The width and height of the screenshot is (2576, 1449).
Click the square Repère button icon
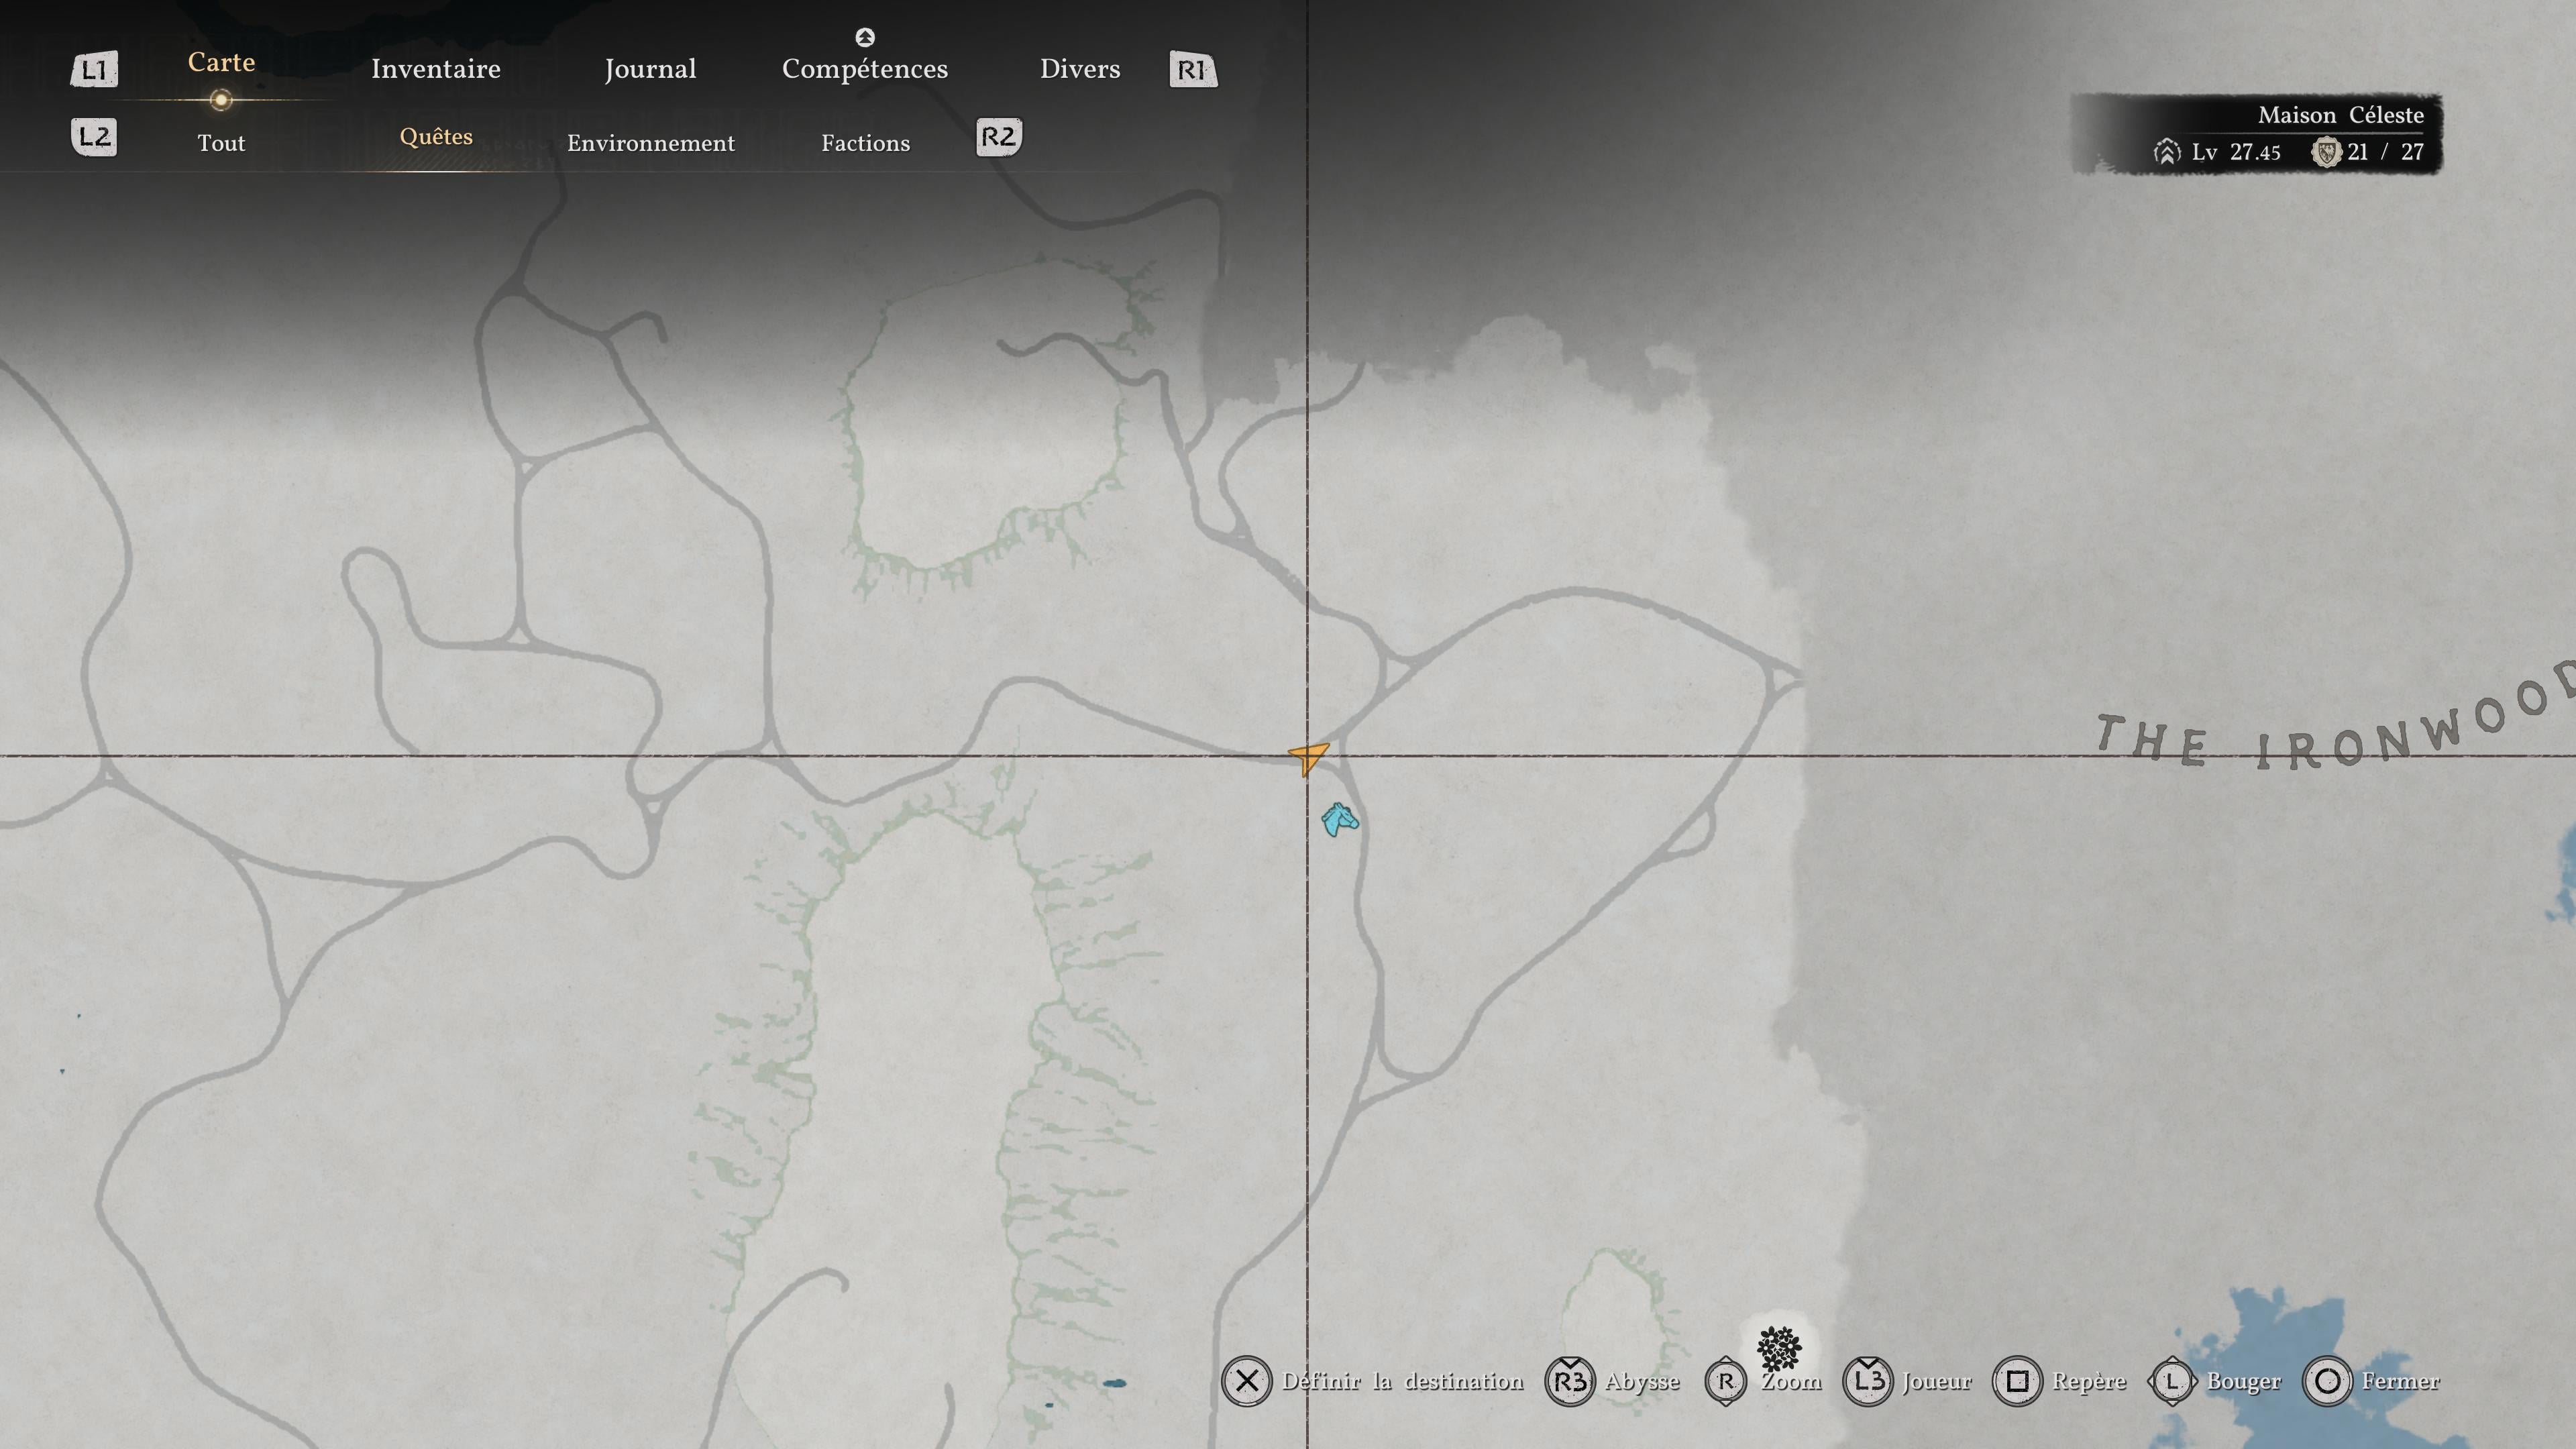coord(2017,1381)
